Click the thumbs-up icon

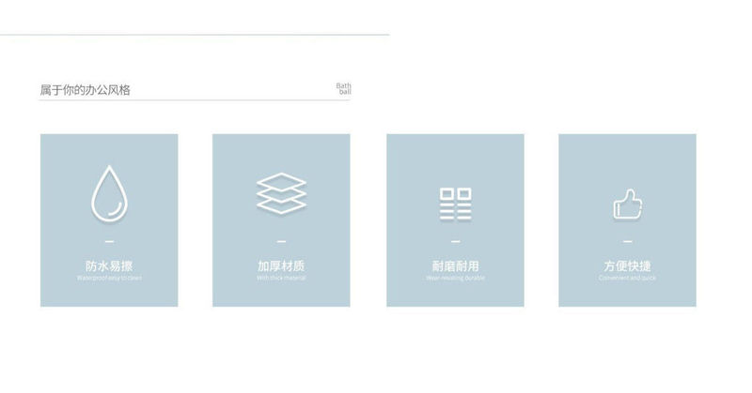coord(627,204)
